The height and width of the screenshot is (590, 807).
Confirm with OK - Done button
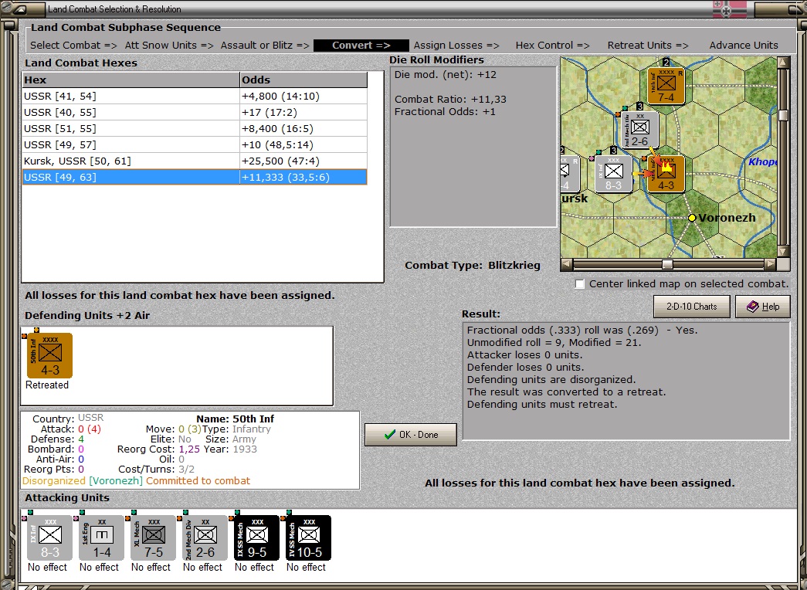411,435
